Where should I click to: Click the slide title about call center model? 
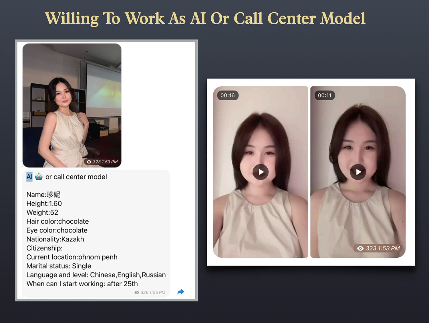pyautogui.click(x=205, y=19)
